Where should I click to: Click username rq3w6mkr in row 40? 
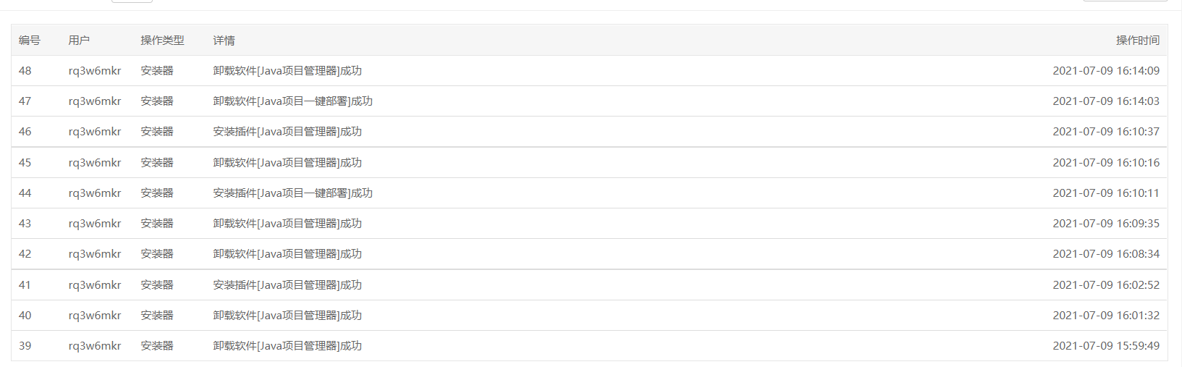pos(95,316)
